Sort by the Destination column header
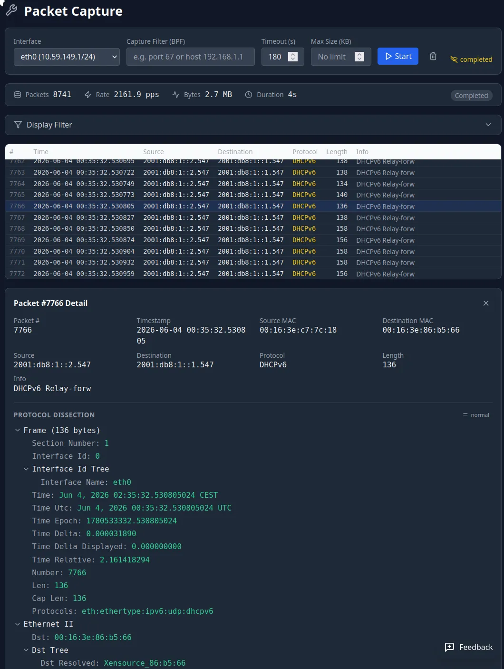 (235, 152)
